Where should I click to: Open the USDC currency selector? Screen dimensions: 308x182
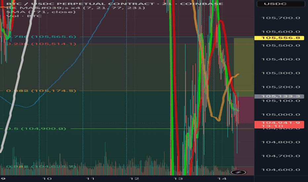coord(281,4)
